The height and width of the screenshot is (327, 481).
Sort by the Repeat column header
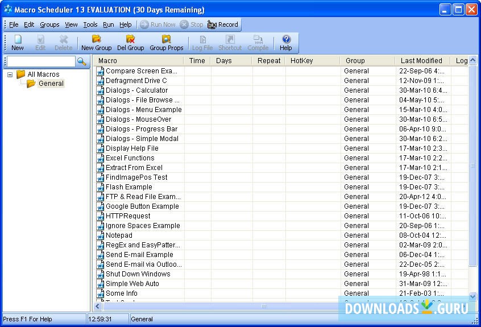(268, 61)
